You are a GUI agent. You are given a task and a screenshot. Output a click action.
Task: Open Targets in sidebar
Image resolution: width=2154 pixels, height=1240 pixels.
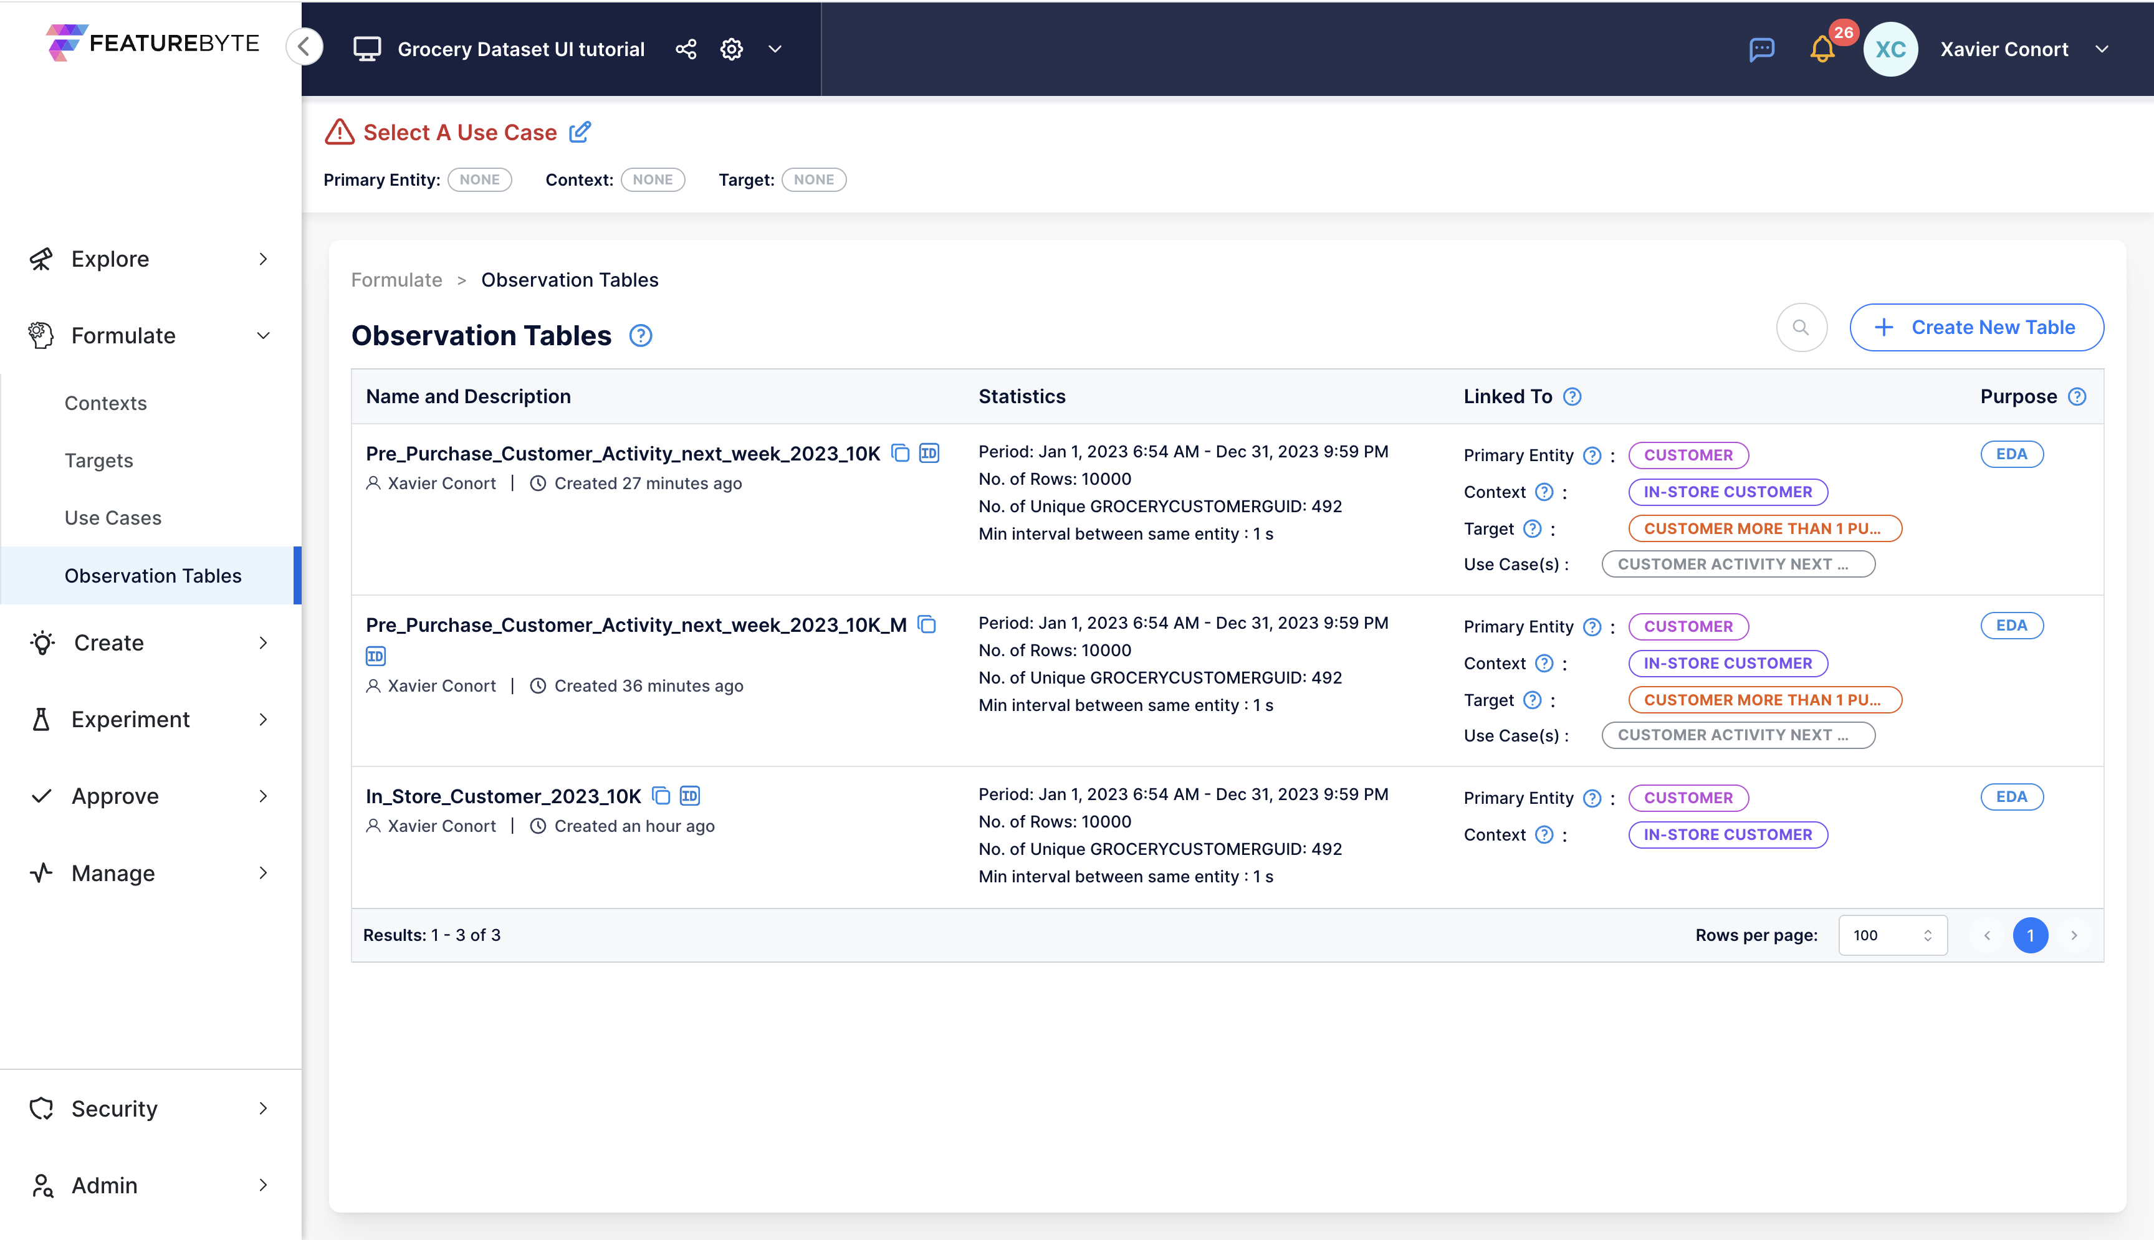pyautogui.click(x=99, y=460)
